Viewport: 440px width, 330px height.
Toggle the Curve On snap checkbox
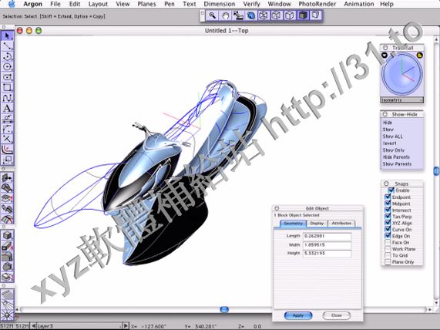tap(388, 229)
